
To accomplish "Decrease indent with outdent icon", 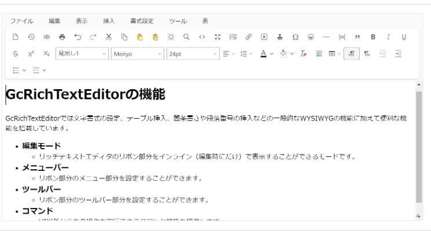I will click(382, 54).
